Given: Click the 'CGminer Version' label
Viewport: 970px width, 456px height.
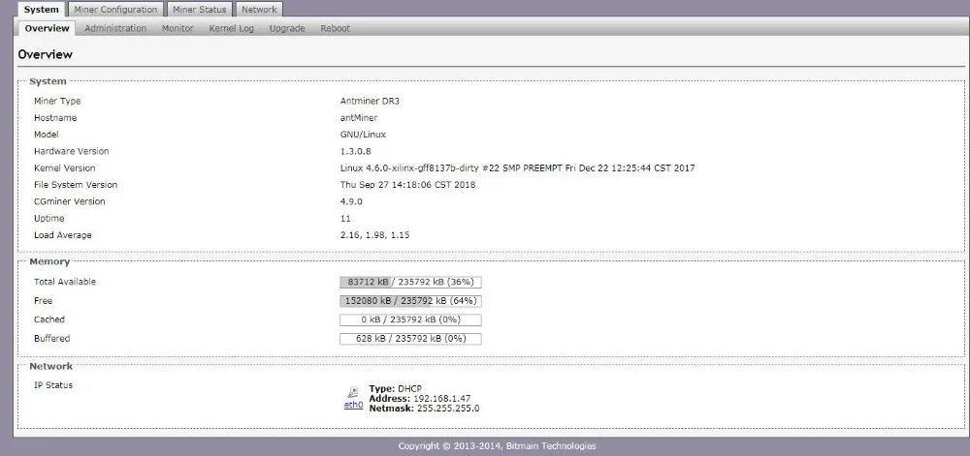Looking at the screenshot, I should tap(69, 201).
